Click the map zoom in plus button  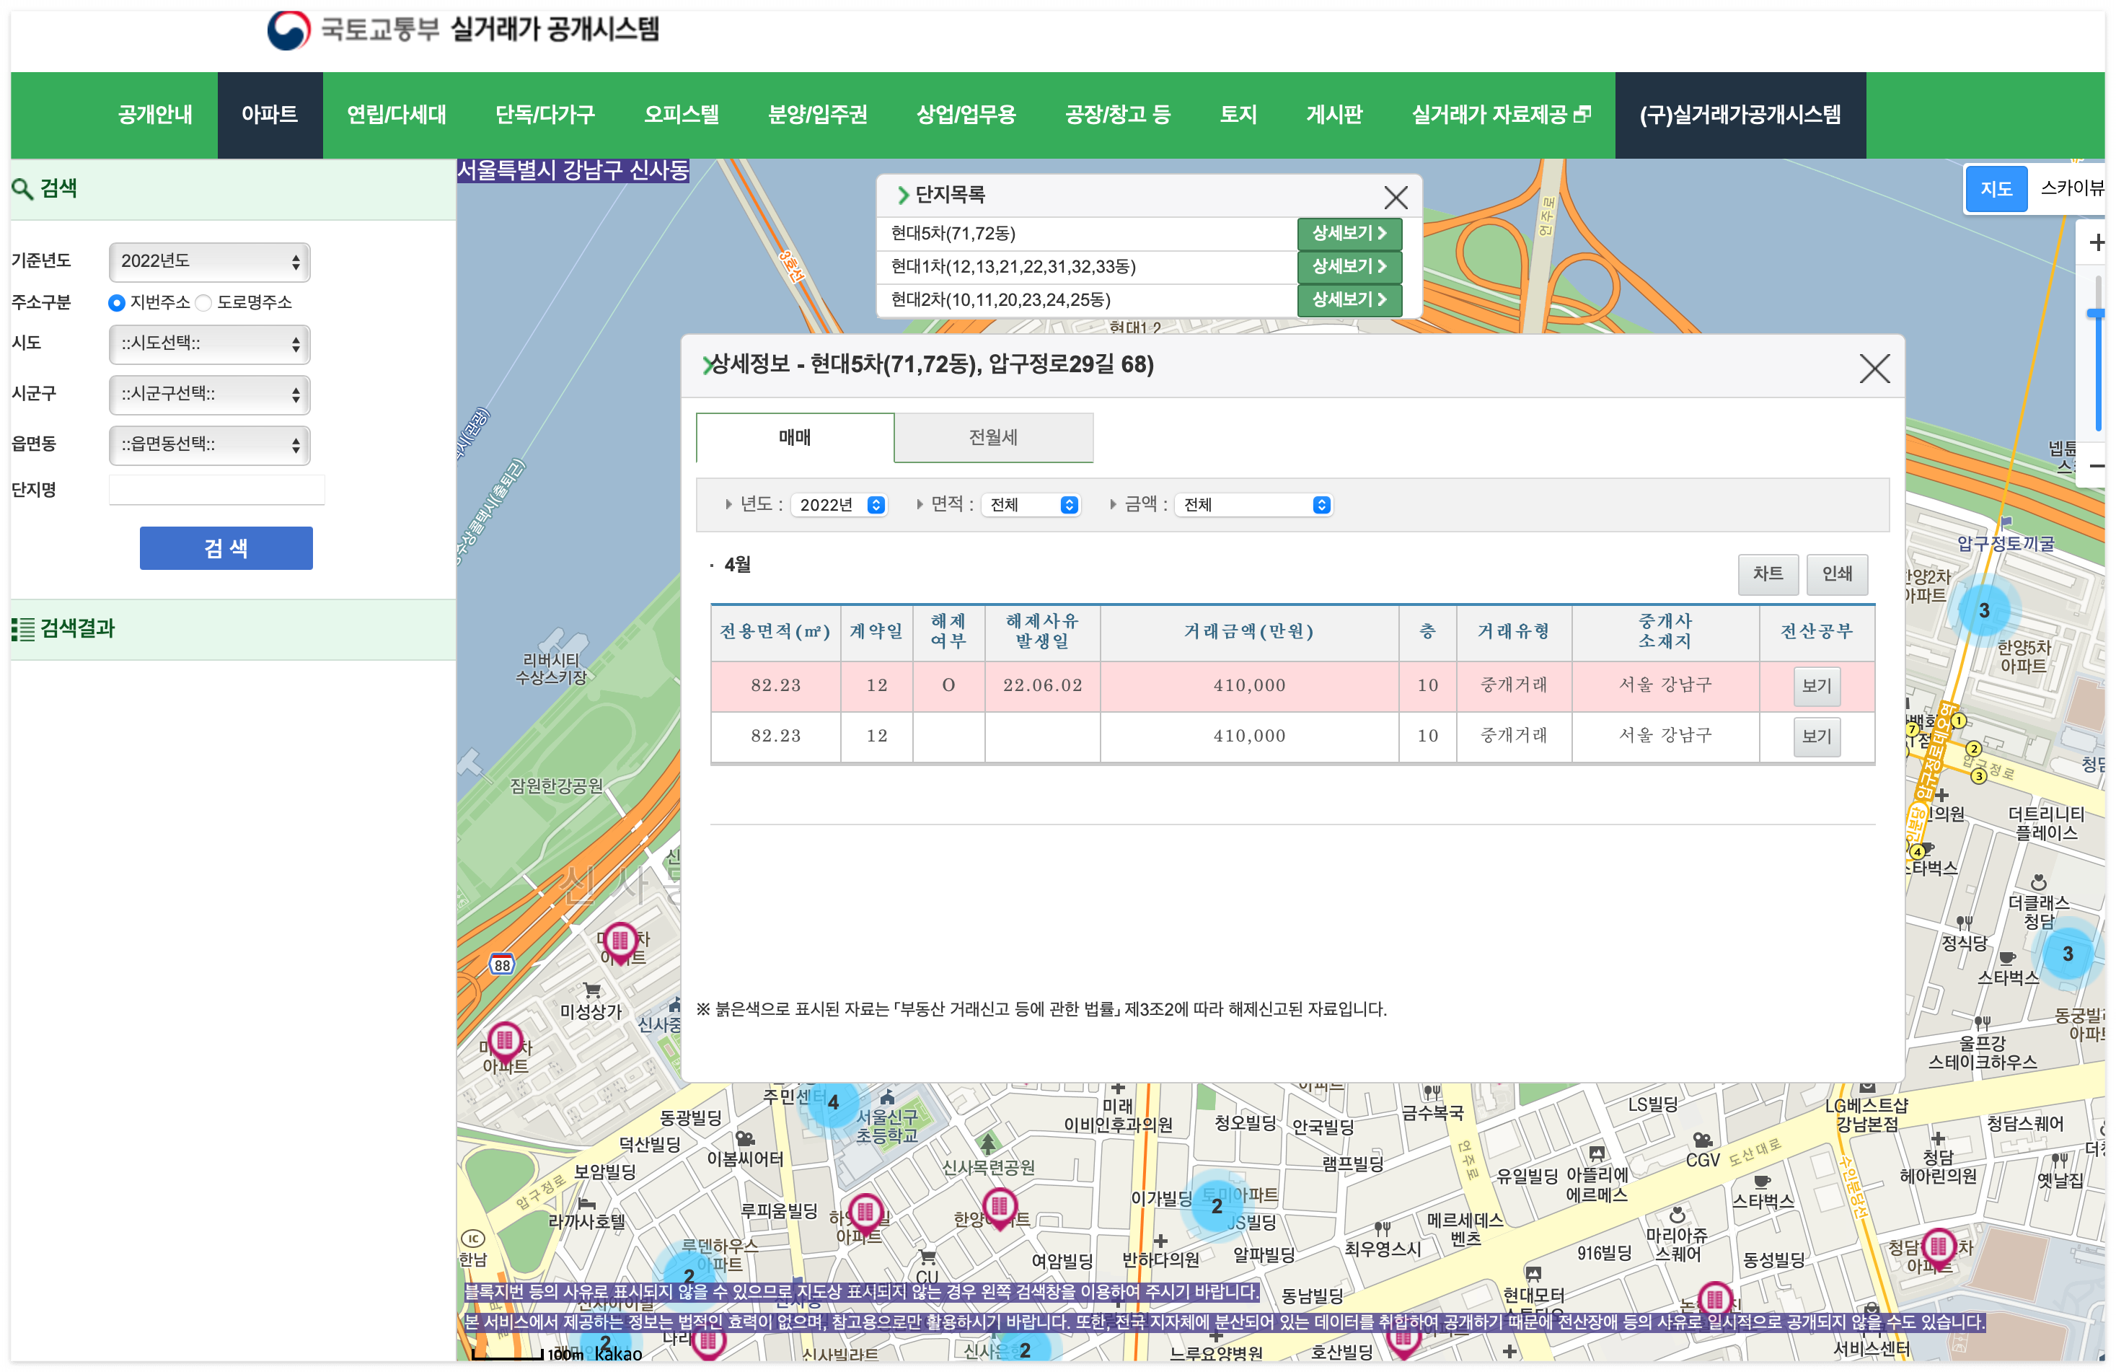click(x=2096, y=242)
